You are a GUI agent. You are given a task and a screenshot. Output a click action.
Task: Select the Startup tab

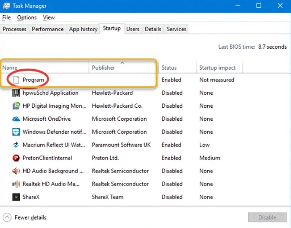(x=112, y=29)
